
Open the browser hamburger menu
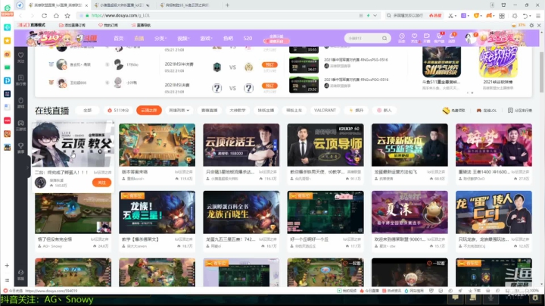[x=538, y=16]
